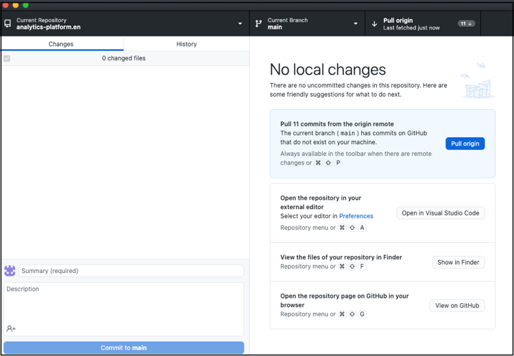Viewport: 514px width, 356px height.
Task: Click the 11 commits badge in toolbar
Action: pyautogui.click(x=466, y=23)
